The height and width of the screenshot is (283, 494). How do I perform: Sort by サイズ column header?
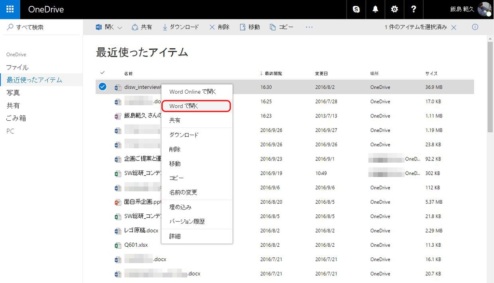click(431, 73)
